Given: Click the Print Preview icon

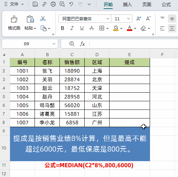Looking at the screenshot, I should pos(62,4).
